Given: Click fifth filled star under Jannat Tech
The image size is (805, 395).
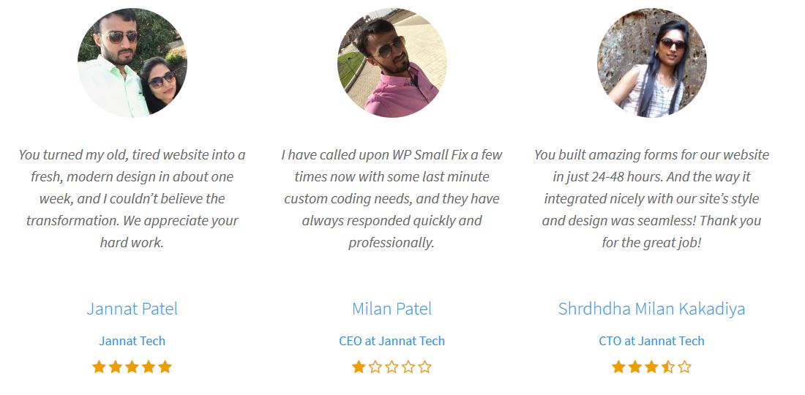Looking at the screenshot, I should pos(165,366).
